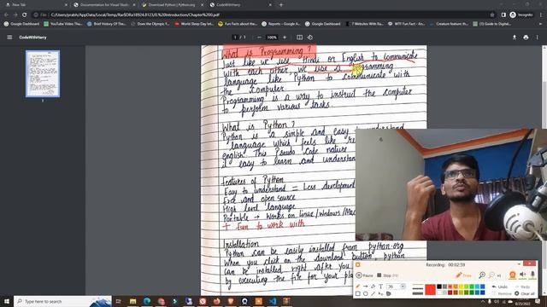547x307 pixels.
Task: Pause the recording
Action: [364, 275]
